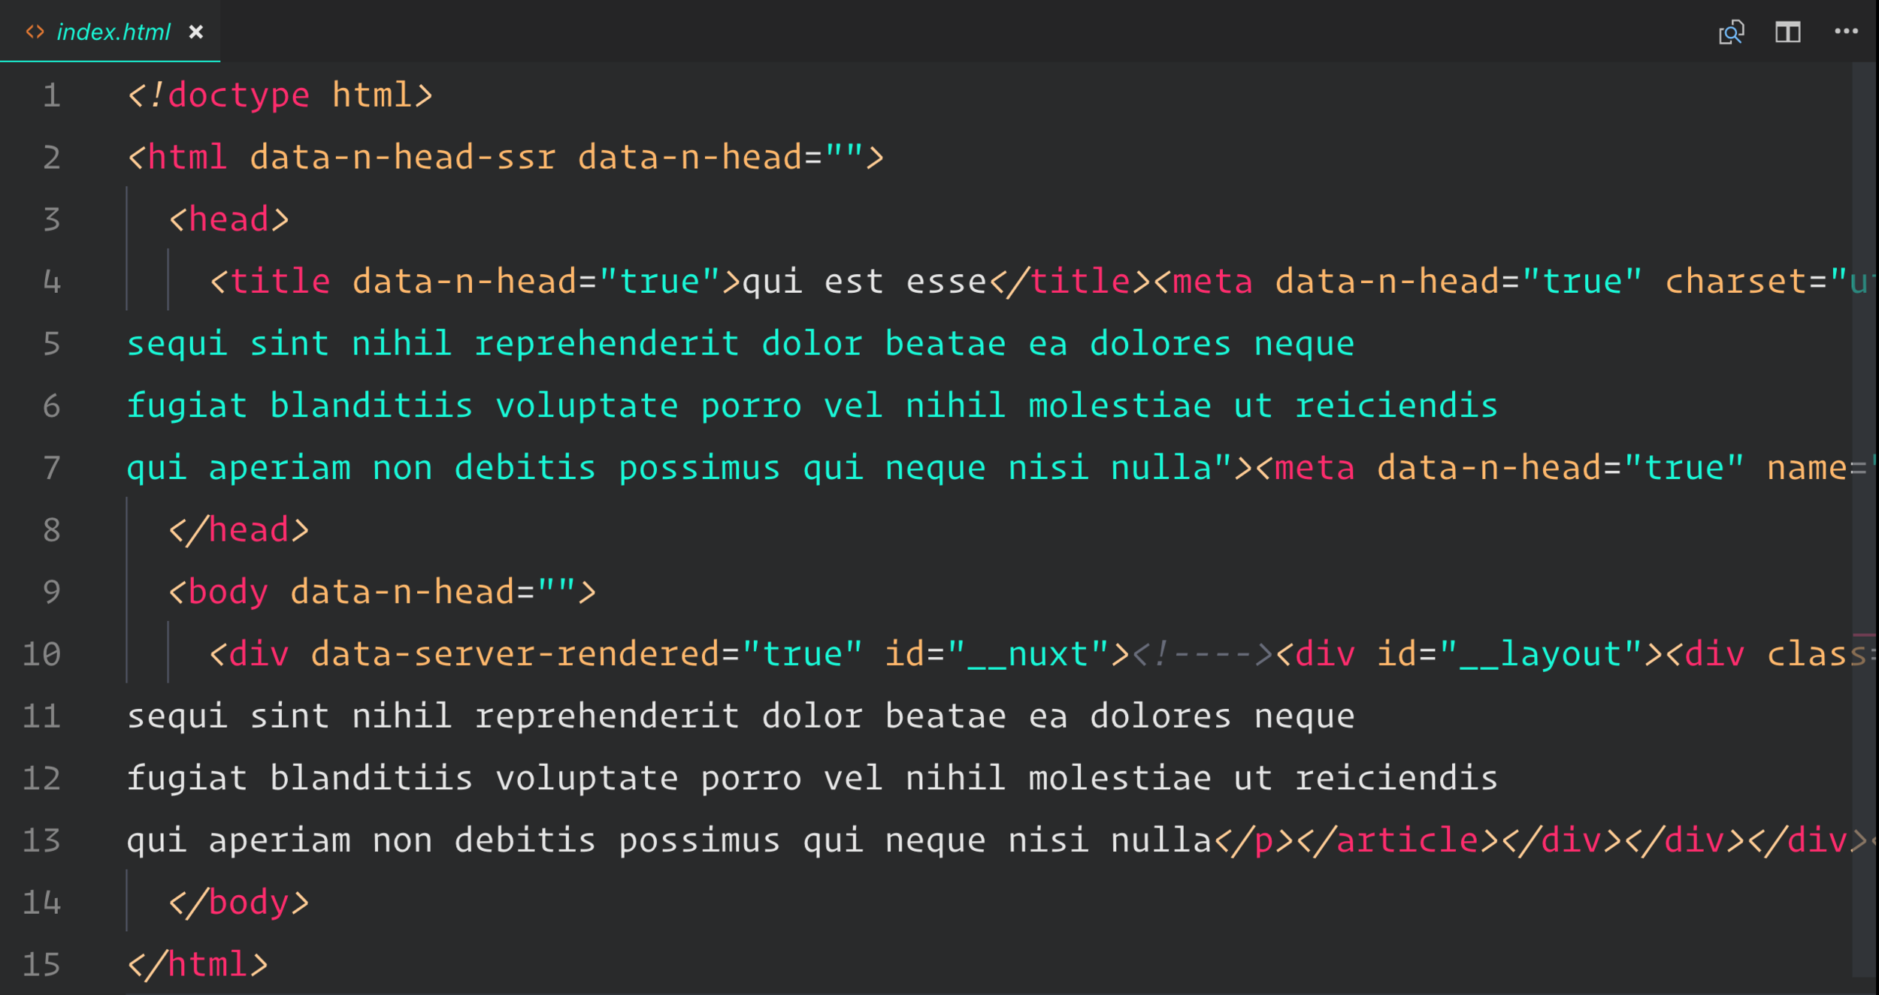The width and height of the screenshot is (1879, 995).
Task: Select line 9 via its line number
Action: (x=51, y=592)
